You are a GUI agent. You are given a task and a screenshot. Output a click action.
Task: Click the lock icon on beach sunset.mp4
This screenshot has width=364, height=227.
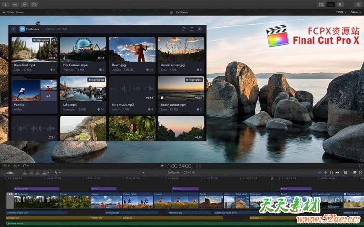(162, 98)
